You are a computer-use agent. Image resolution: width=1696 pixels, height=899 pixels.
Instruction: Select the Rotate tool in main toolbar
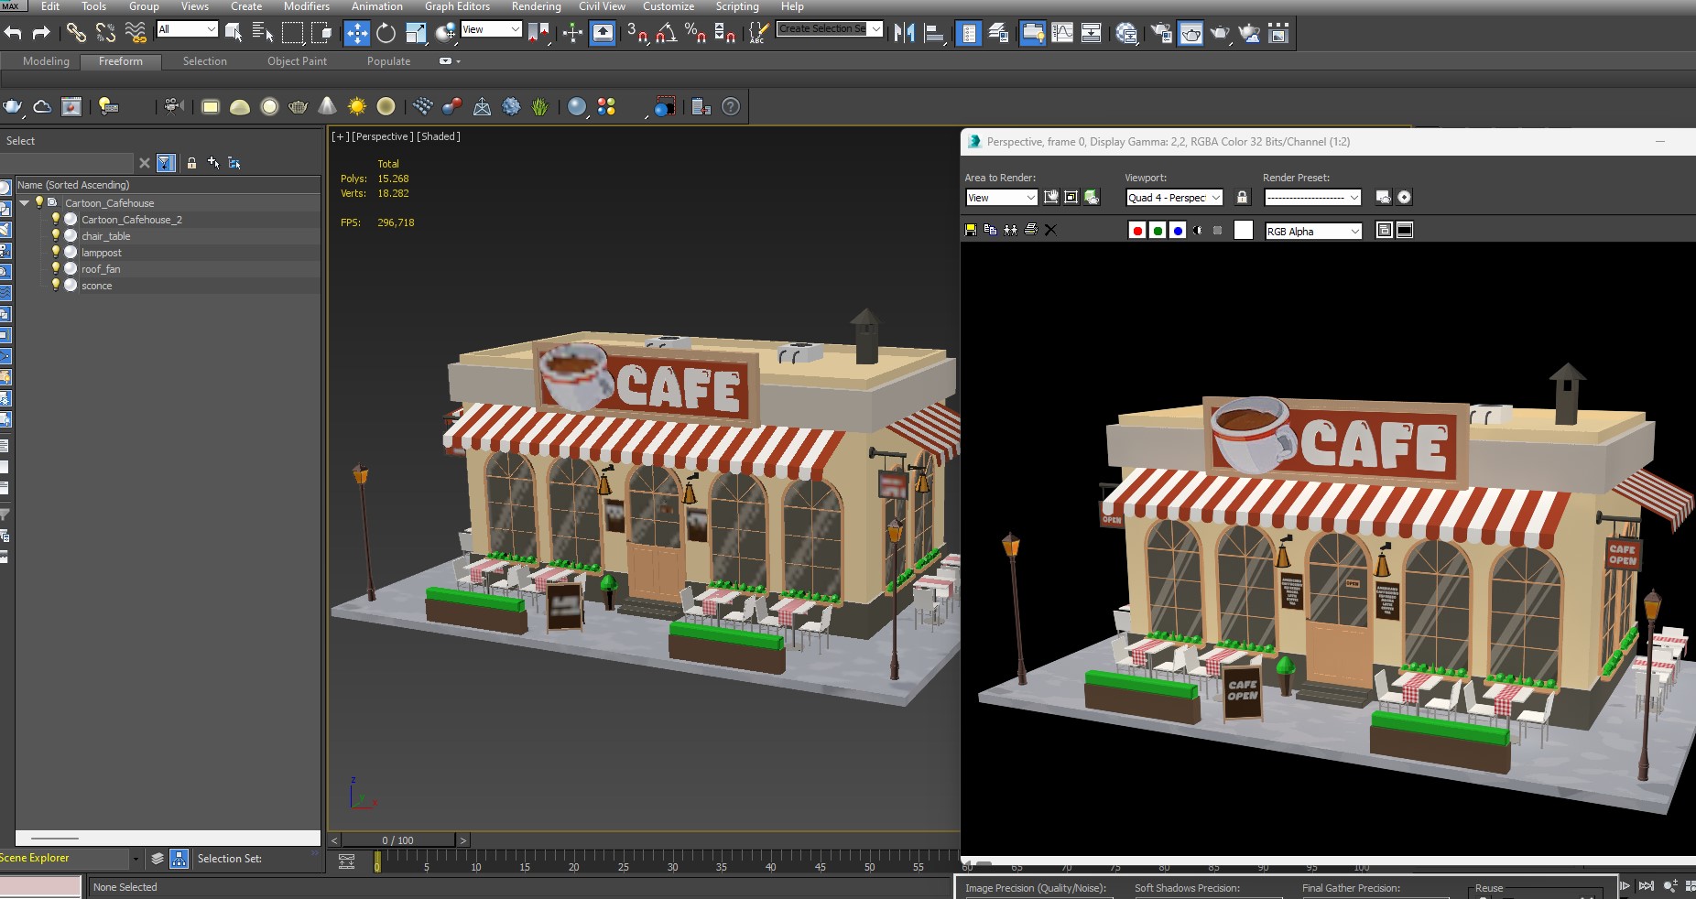point(386,34)
